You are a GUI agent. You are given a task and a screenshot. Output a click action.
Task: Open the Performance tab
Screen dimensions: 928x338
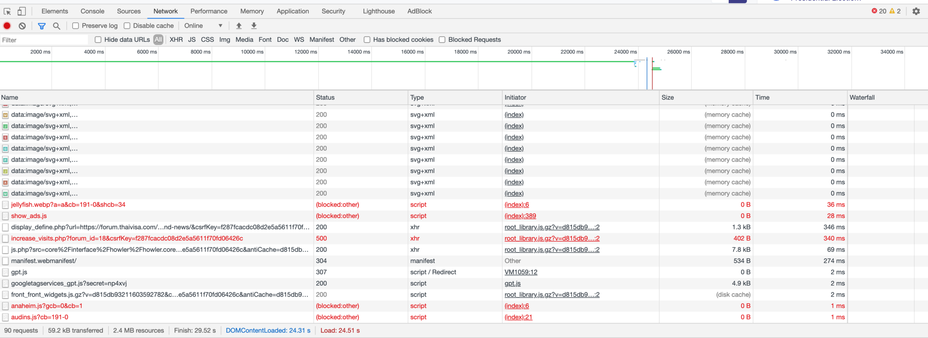(209, 11)
